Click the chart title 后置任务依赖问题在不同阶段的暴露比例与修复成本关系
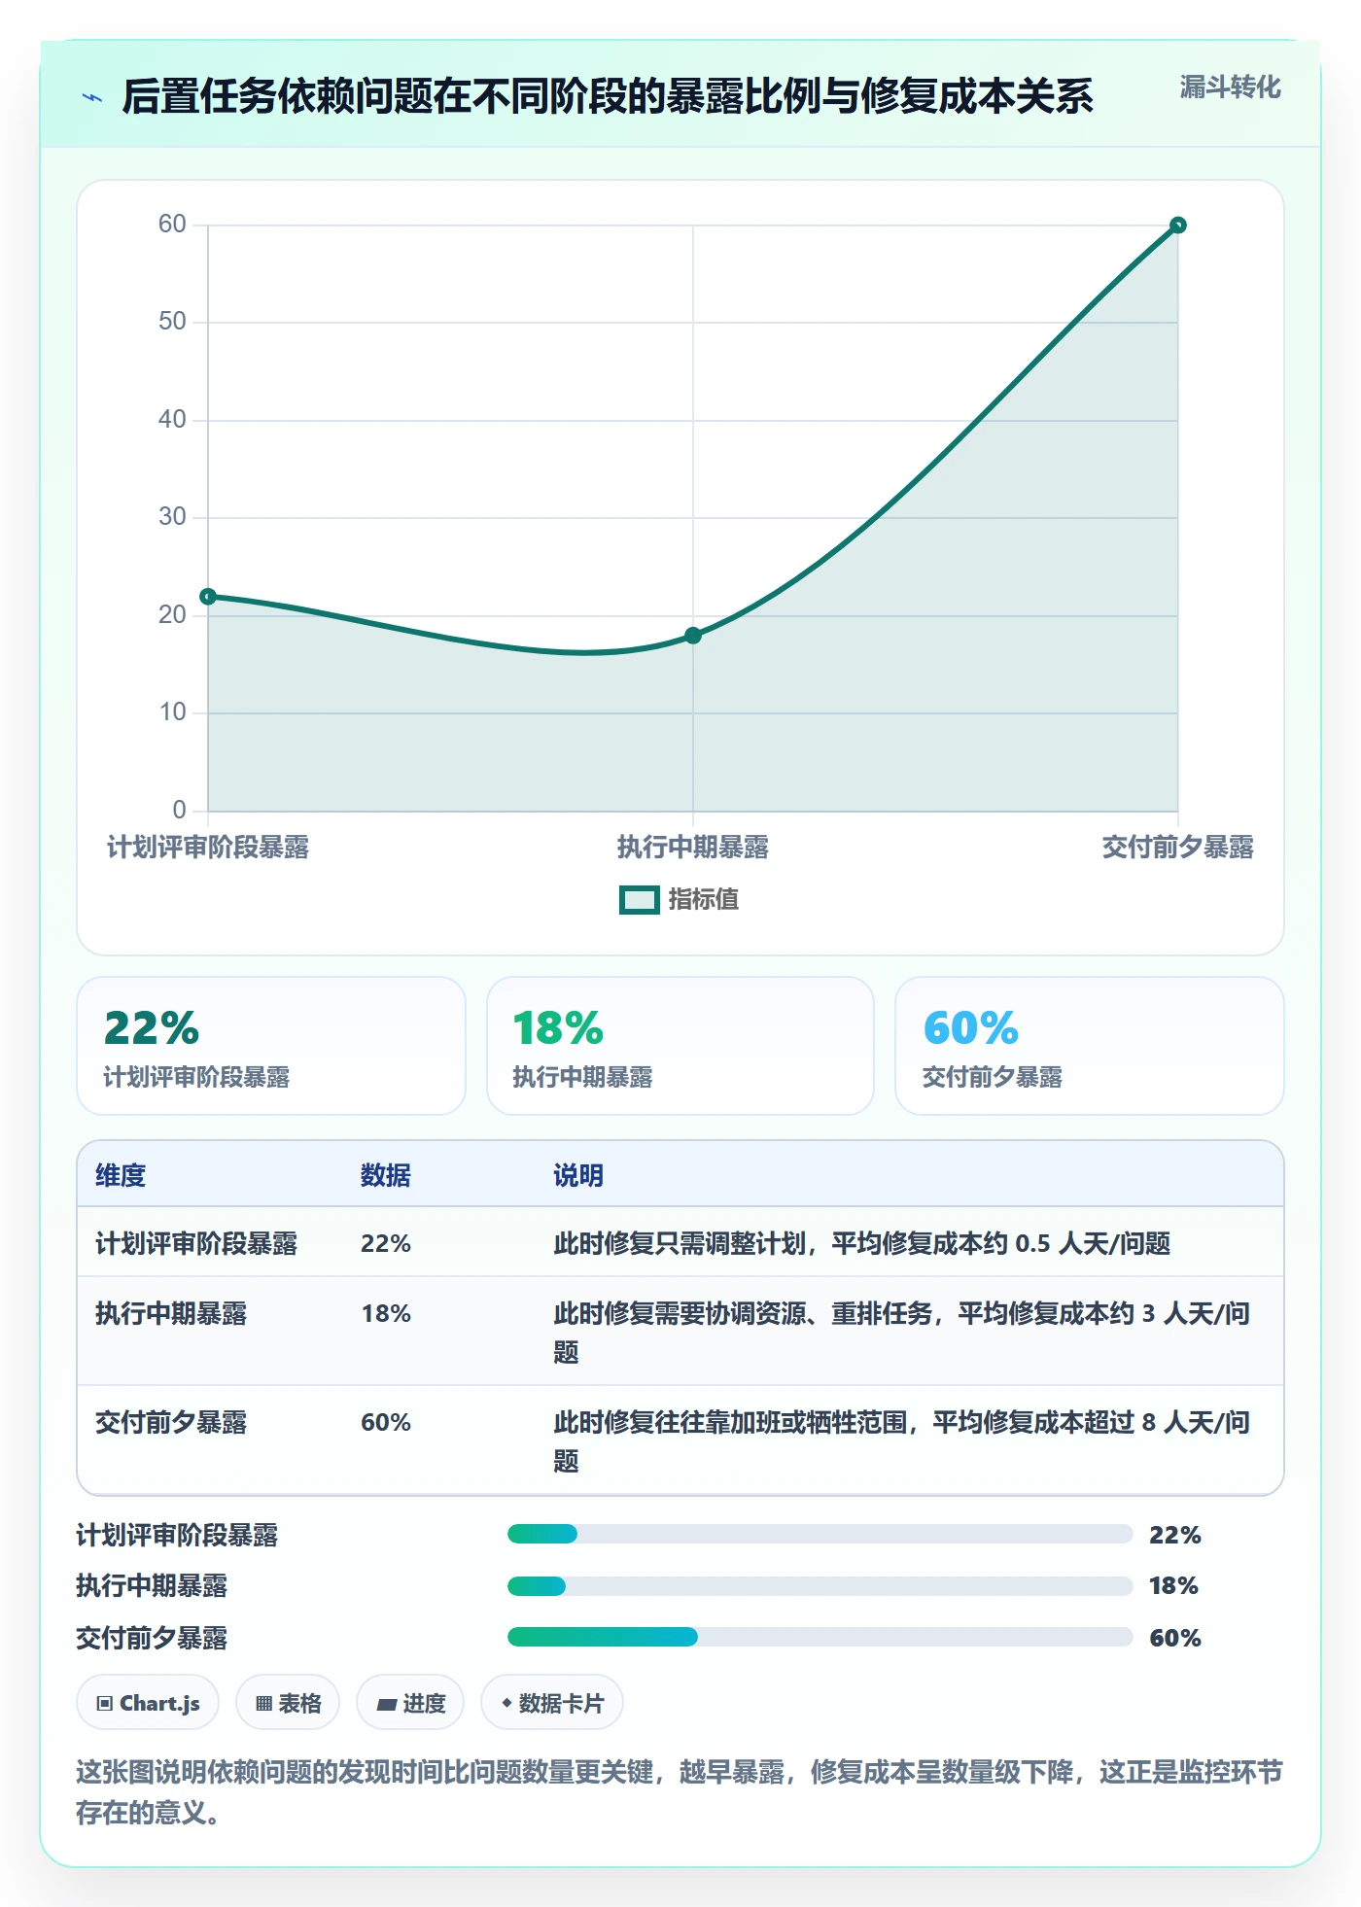 608,97
